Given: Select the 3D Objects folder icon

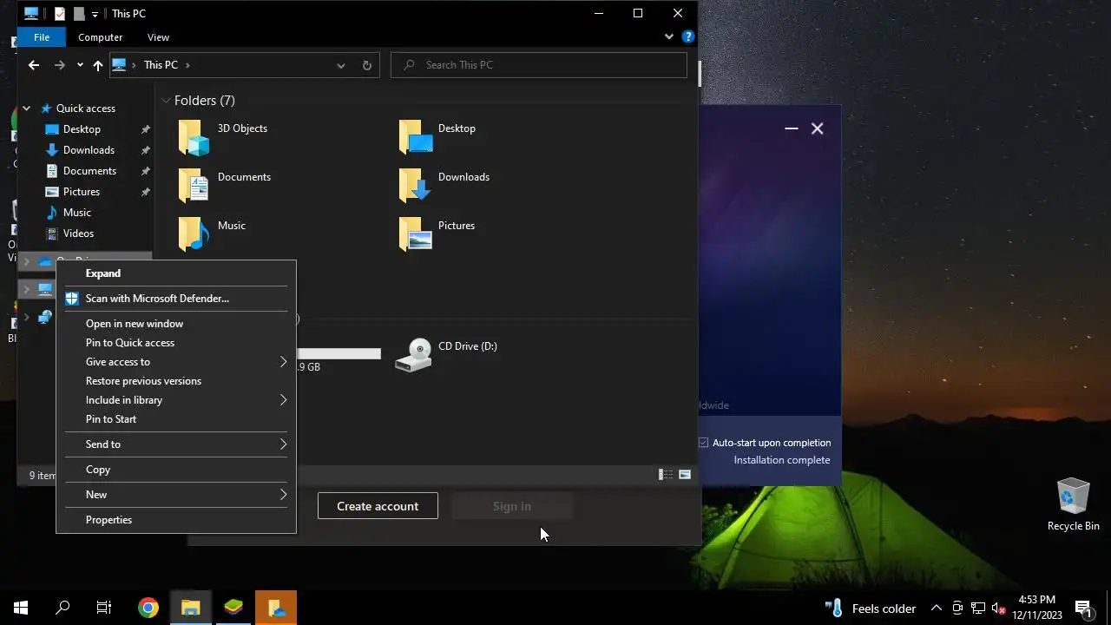Looking at the screenshot, I should [194, 137].
